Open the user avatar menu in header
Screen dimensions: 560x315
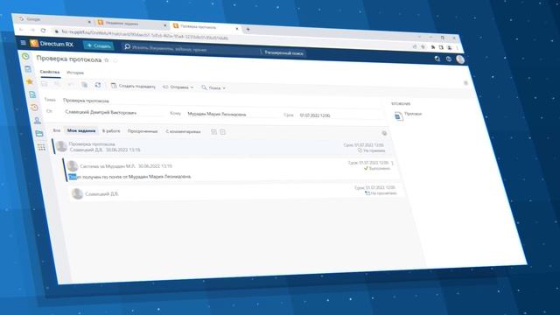pos(460,59)
